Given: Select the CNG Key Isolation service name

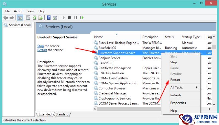Looking at the screenshot, I should click(111, 73).
